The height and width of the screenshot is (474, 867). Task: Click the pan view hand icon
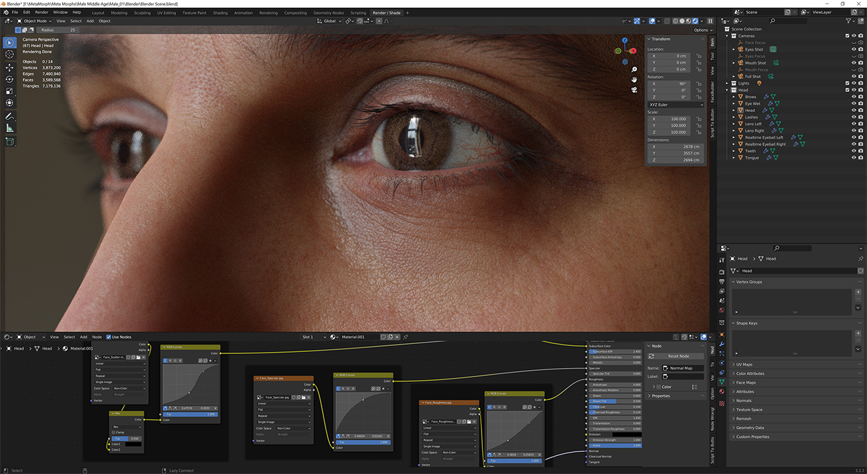(634, 79)
